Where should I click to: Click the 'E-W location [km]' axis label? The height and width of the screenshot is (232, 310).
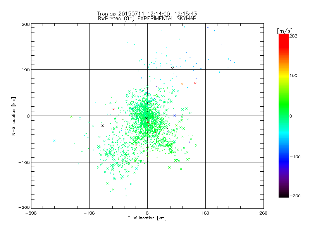[147, 218]
